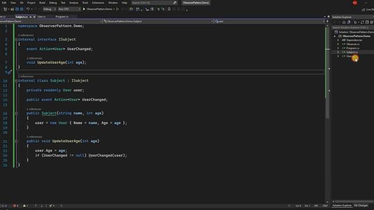Click the up navigation arrow in status bar
The height and width of the screenshot is (210, 374).
[x=36, y=206]
